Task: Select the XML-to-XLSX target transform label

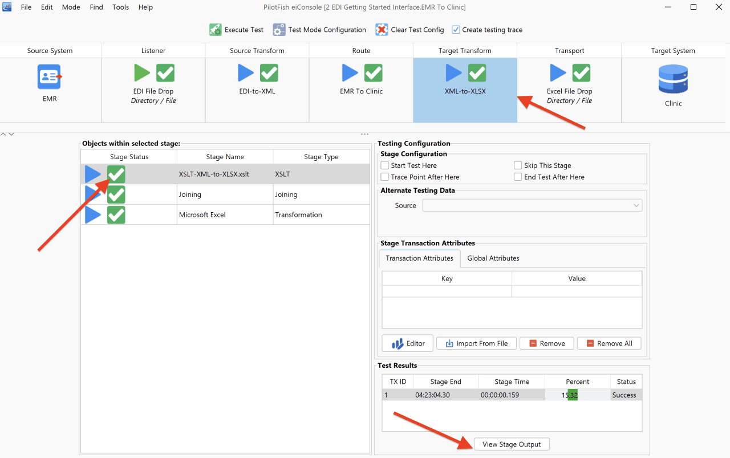Action: point(465,91)
